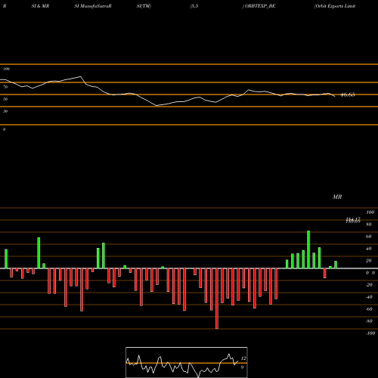Viewport: 378px width, 378px height.
Task: Click the deepest red bar reaching -100
Action: (217, 299)
